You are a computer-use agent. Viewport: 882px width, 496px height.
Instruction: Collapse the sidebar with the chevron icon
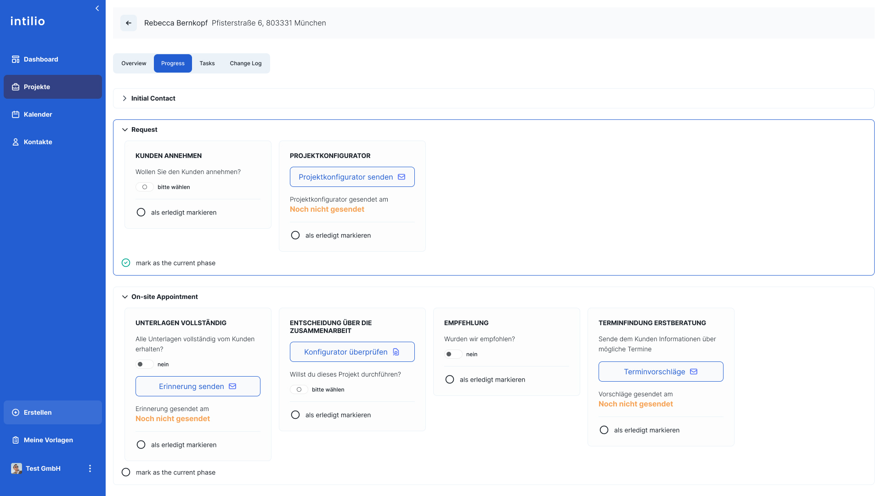click(97, 8)
